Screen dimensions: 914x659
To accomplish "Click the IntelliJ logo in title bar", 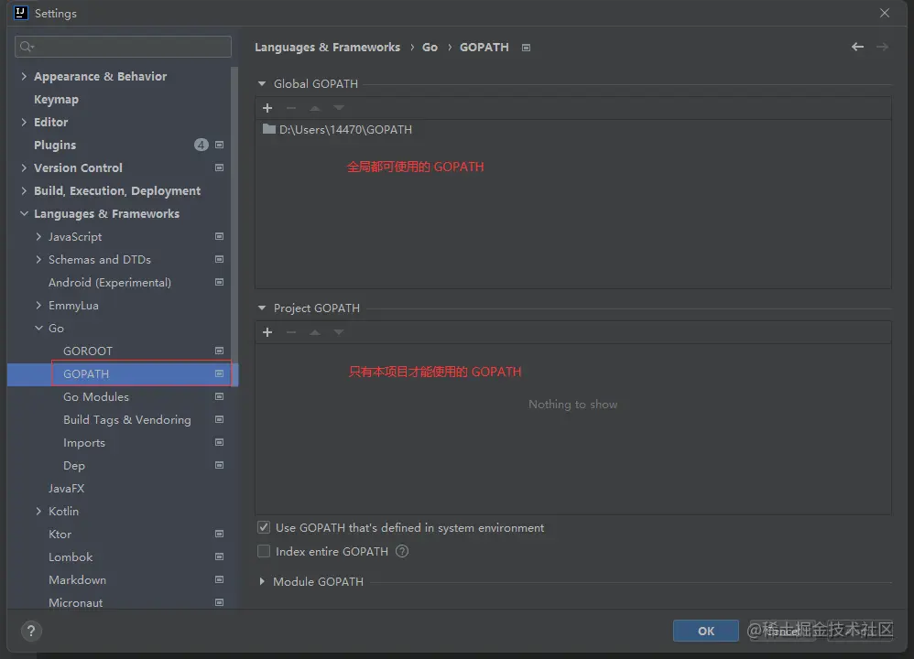I will (x=21, y=13).
